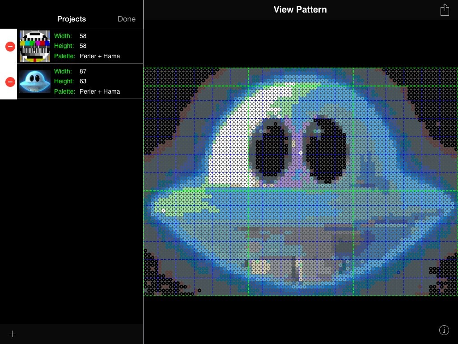Screen dimensions: 458x344
Task: Click the height value 63 in the UFO project
Action: point(83,81)
